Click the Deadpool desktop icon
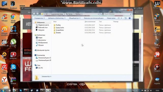Image resolution: width=163 pixels, height=92 pixels. [157, 68]
